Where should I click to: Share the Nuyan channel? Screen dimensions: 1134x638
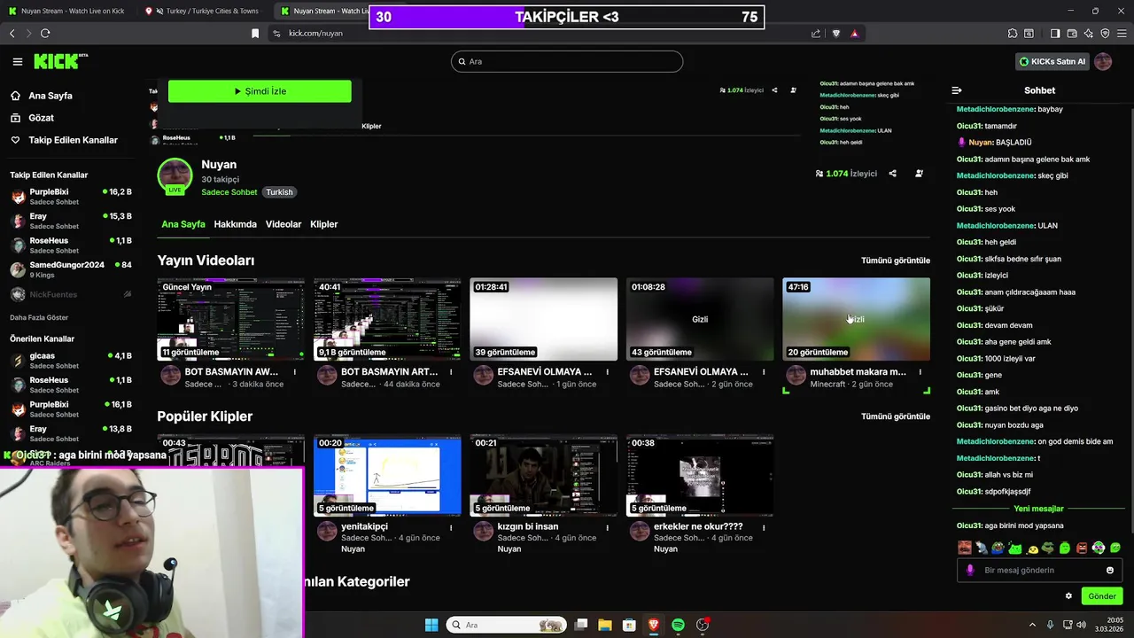tap(892, 174)
